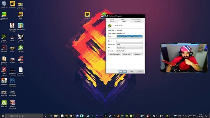Close the BlueStacks 5 Properties window
This screenshot has height=118, width=210.
143,16
